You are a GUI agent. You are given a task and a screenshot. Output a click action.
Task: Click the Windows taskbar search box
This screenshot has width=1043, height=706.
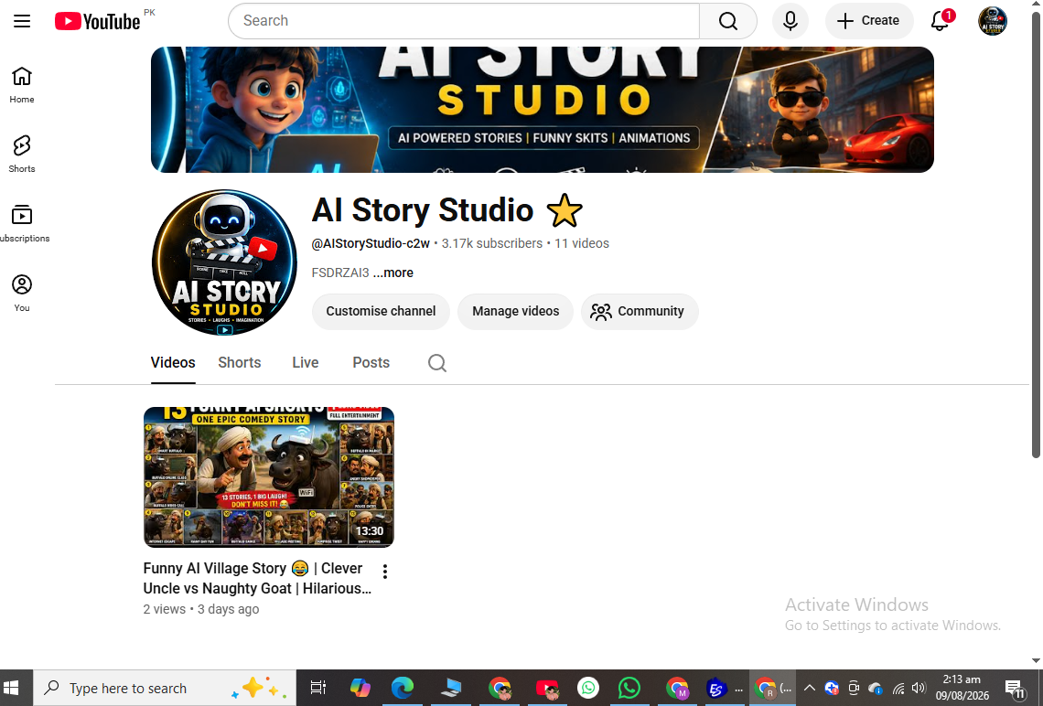point(165,688)
